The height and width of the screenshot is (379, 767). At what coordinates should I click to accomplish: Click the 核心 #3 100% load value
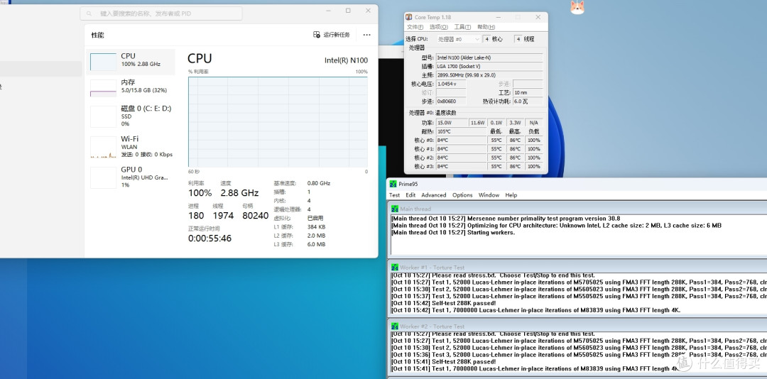533,166
